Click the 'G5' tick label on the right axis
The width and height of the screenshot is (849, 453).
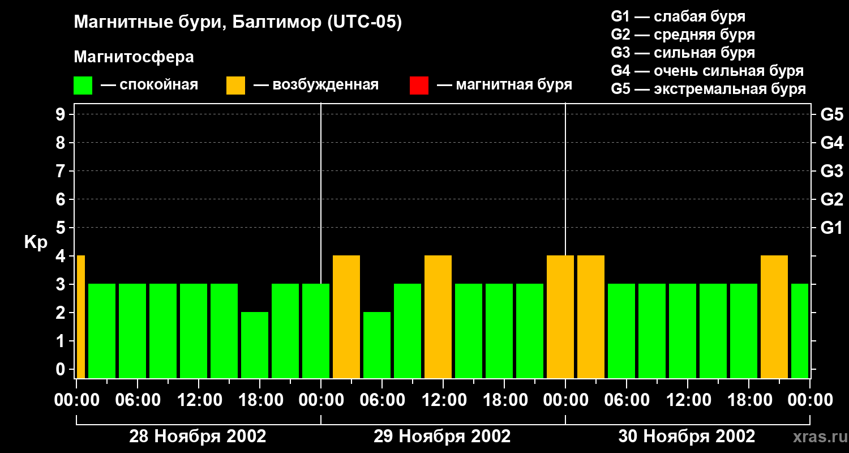[x=832, y=114]
